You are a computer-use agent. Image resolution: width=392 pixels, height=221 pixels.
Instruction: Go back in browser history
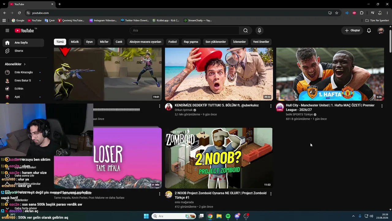[5, 13]
